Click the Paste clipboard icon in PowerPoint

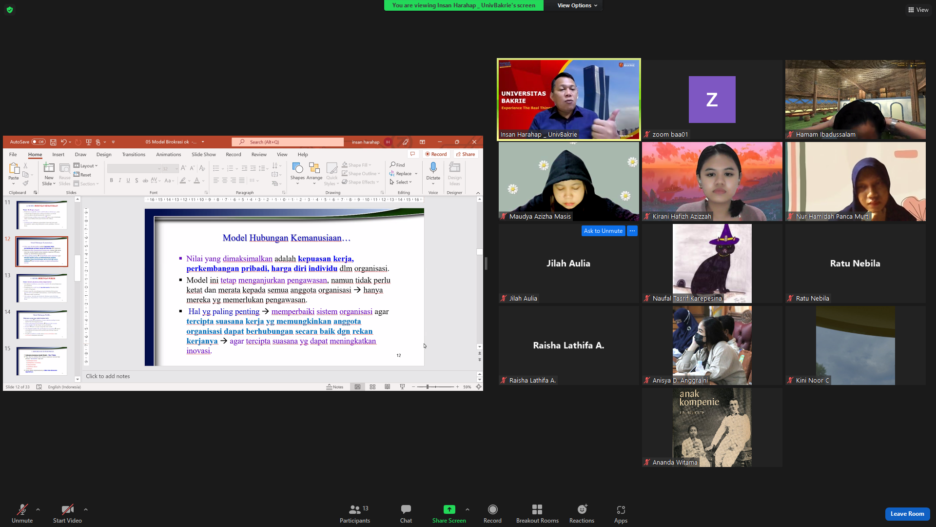(x=14, y=168)
